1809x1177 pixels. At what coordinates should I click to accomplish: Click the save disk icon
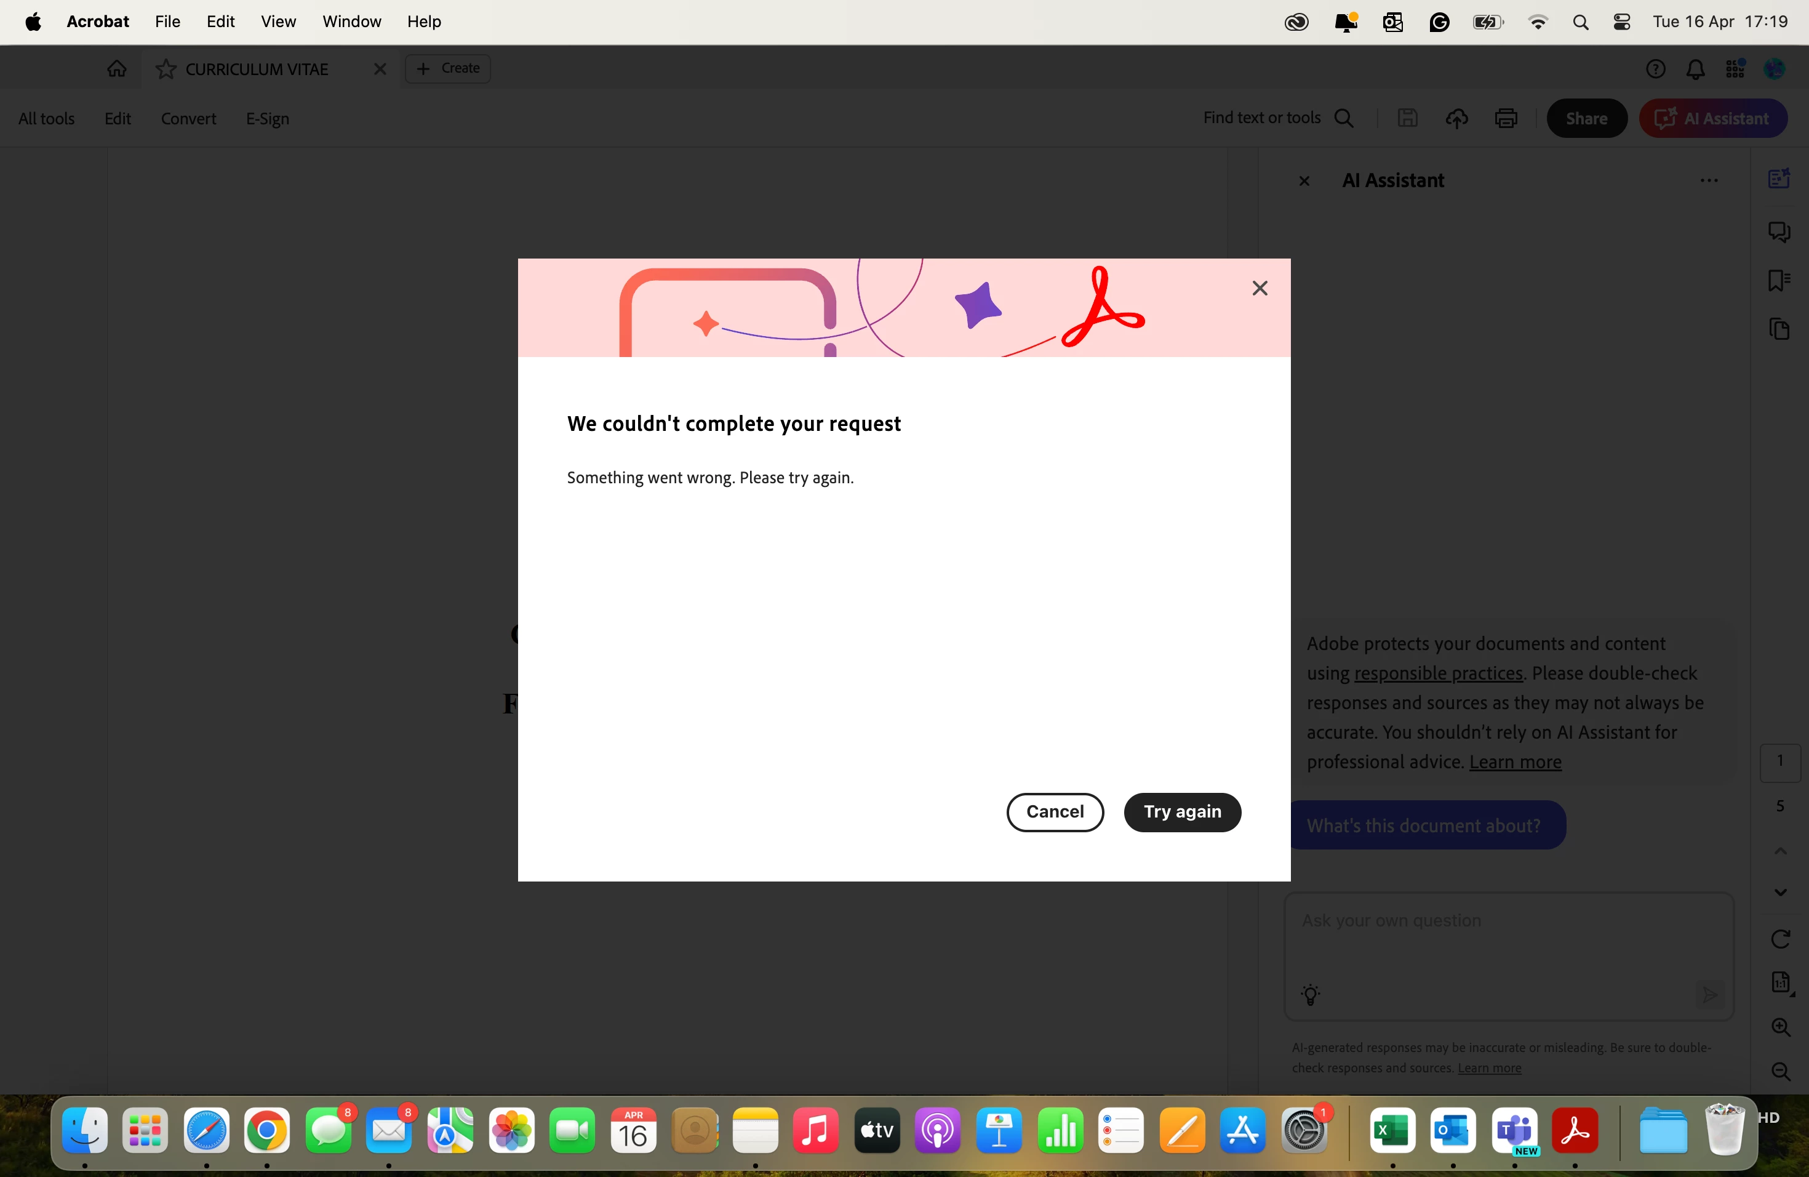1407,119
